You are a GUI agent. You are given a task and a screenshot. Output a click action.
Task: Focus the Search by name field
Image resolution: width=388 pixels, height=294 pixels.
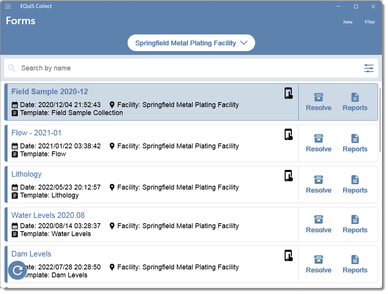tap(191, 68)
